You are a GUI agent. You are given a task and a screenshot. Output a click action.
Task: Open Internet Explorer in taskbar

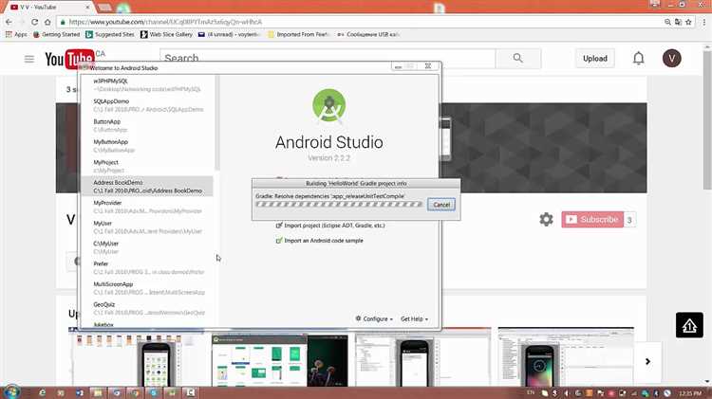click(x=42, y=392)
